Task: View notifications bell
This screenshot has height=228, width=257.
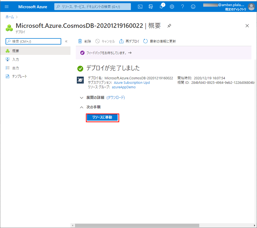Action: click(x=161, y=7)
